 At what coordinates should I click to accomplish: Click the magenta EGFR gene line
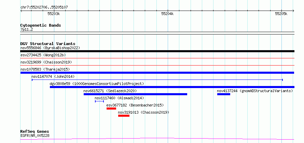click(157, 139)
